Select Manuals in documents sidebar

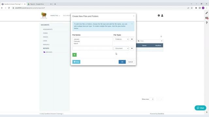click(x=46, y=45)
